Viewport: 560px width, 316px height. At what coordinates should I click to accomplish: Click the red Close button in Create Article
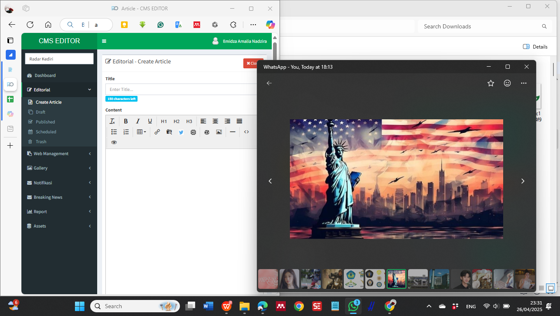coord(253,63)
